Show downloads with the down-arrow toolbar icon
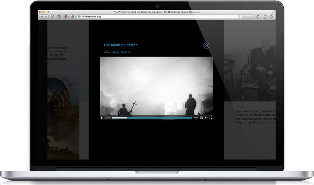314x185 pixels. pos(271,16)
